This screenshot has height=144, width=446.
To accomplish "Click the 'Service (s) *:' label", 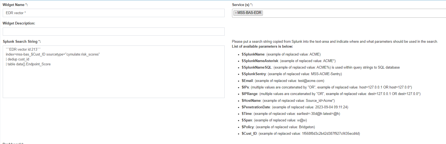I will pyautogui.click(x=242, y=5).
